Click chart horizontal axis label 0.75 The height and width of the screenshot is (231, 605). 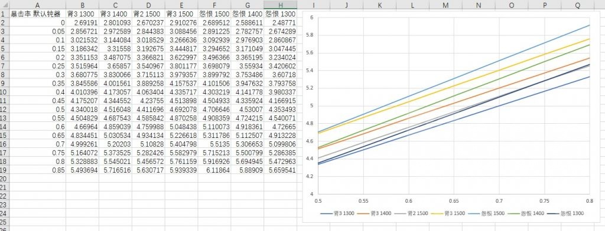(544, 201)
